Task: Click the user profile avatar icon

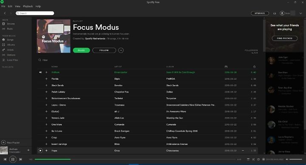Action: (x=282, y=13)
